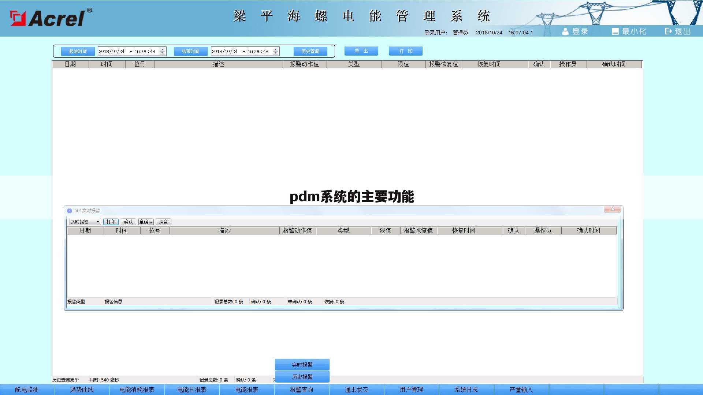Click 消音 to silence the alarm
This screenshot has height=395, width=703.
(x=164, y=222)
